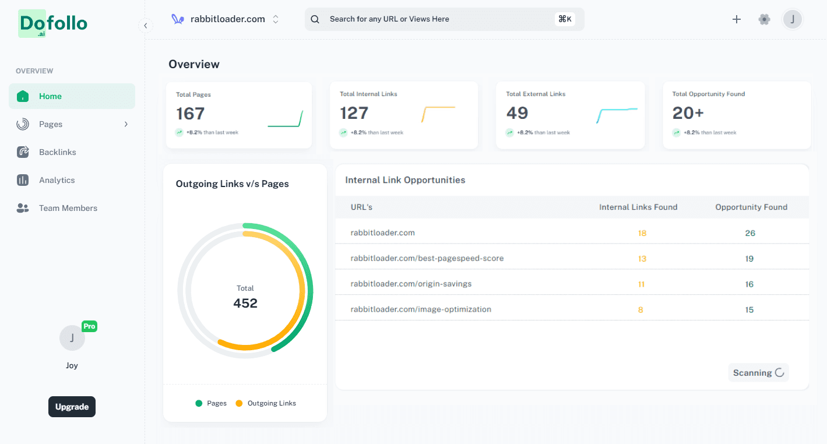Viewport: 827px width, 444px height.
Task: Open rabbitloader.com/image-optimization link
Action: tap(421, 309)
